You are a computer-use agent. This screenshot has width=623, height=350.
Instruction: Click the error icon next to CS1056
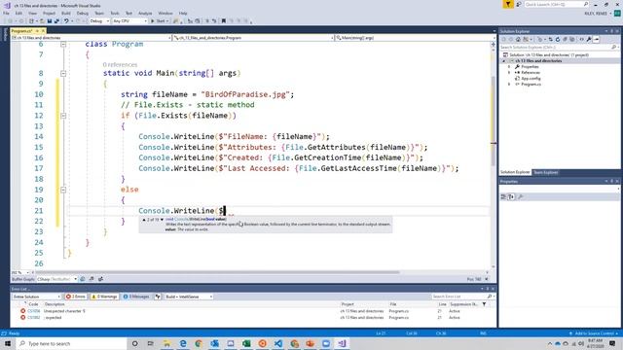(22, 311)
